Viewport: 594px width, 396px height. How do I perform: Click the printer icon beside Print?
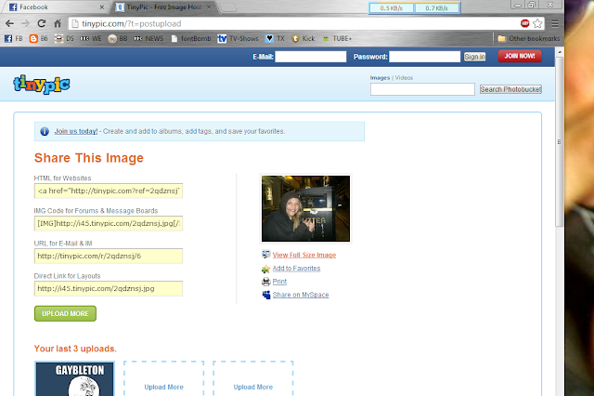coord(266,282)
